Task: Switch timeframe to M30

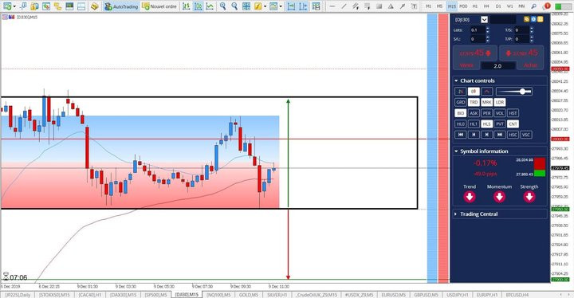Action: [x=463, y=6]
